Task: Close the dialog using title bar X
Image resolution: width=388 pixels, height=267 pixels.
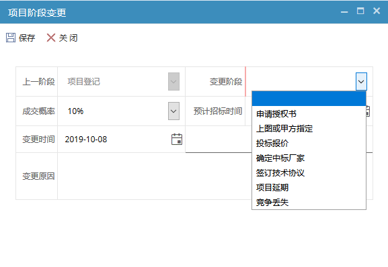Action: point(377,11)
